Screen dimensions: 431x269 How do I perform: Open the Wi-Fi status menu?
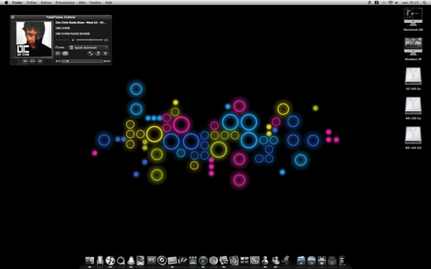pyautogui.click(x=390, y=2)
